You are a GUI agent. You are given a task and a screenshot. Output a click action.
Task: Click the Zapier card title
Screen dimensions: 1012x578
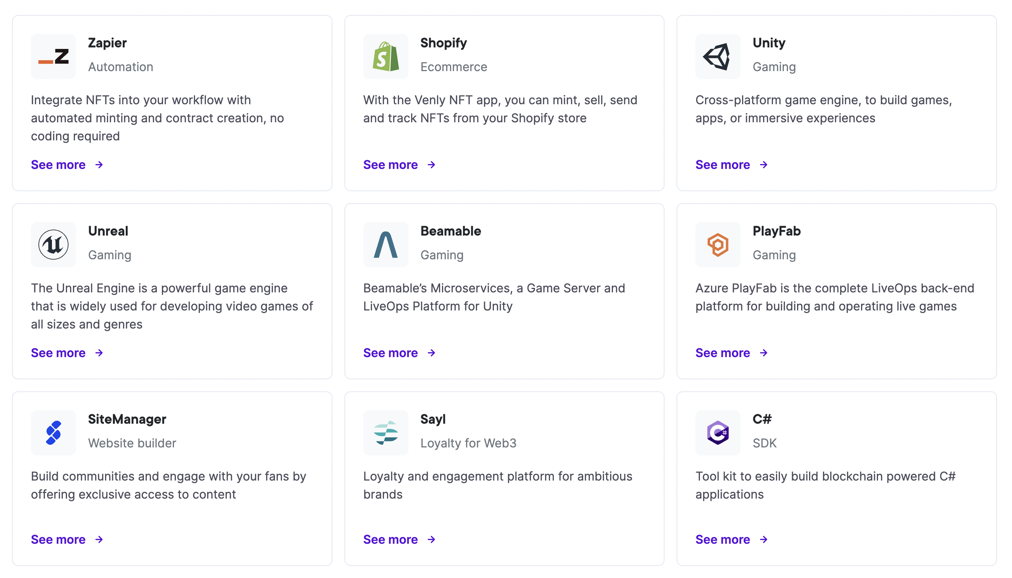click(x=107, y=43)
